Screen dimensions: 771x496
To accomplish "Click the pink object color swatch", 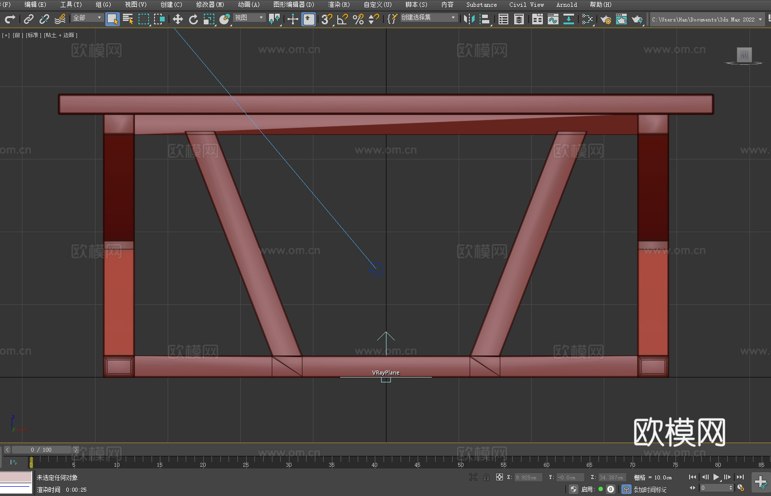I will (x=16, y=477).
